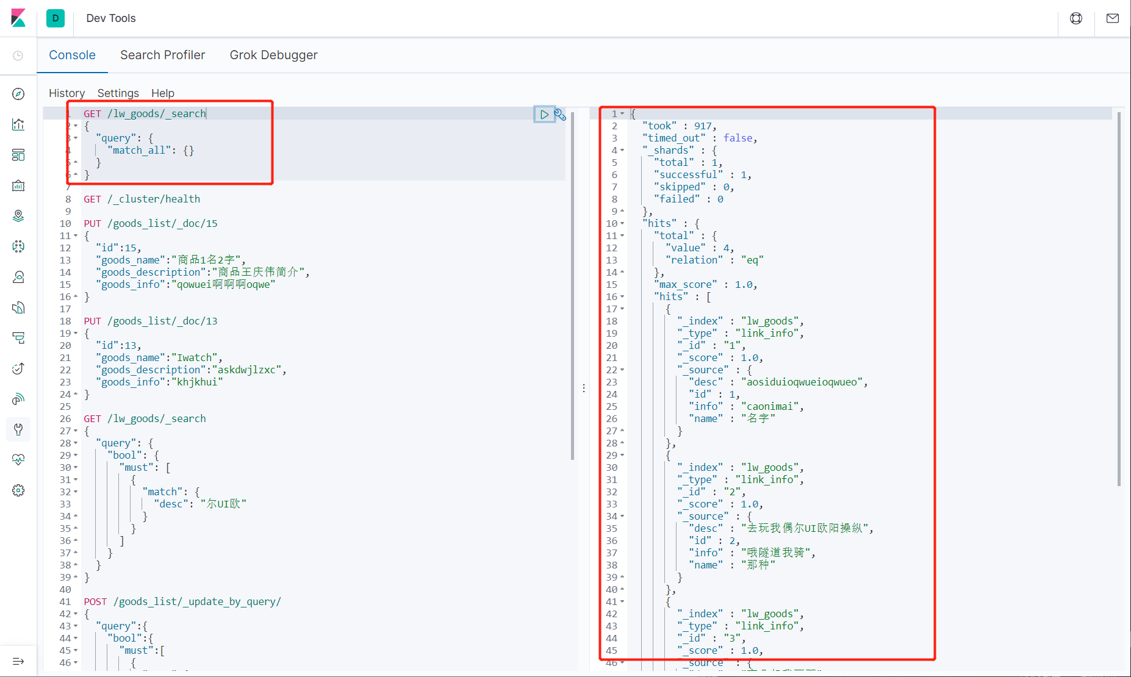This screenshot has width=1131, height=677.
Task: Click the POST /goods_list/_update_by_query/ line
Action: [x=182, y=601]
